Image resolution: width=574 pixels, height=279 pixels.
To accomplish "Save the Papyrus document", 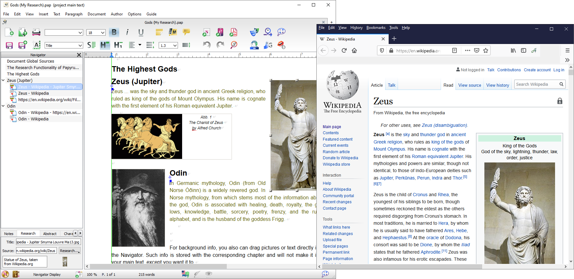I will click(x=9, y=45).
